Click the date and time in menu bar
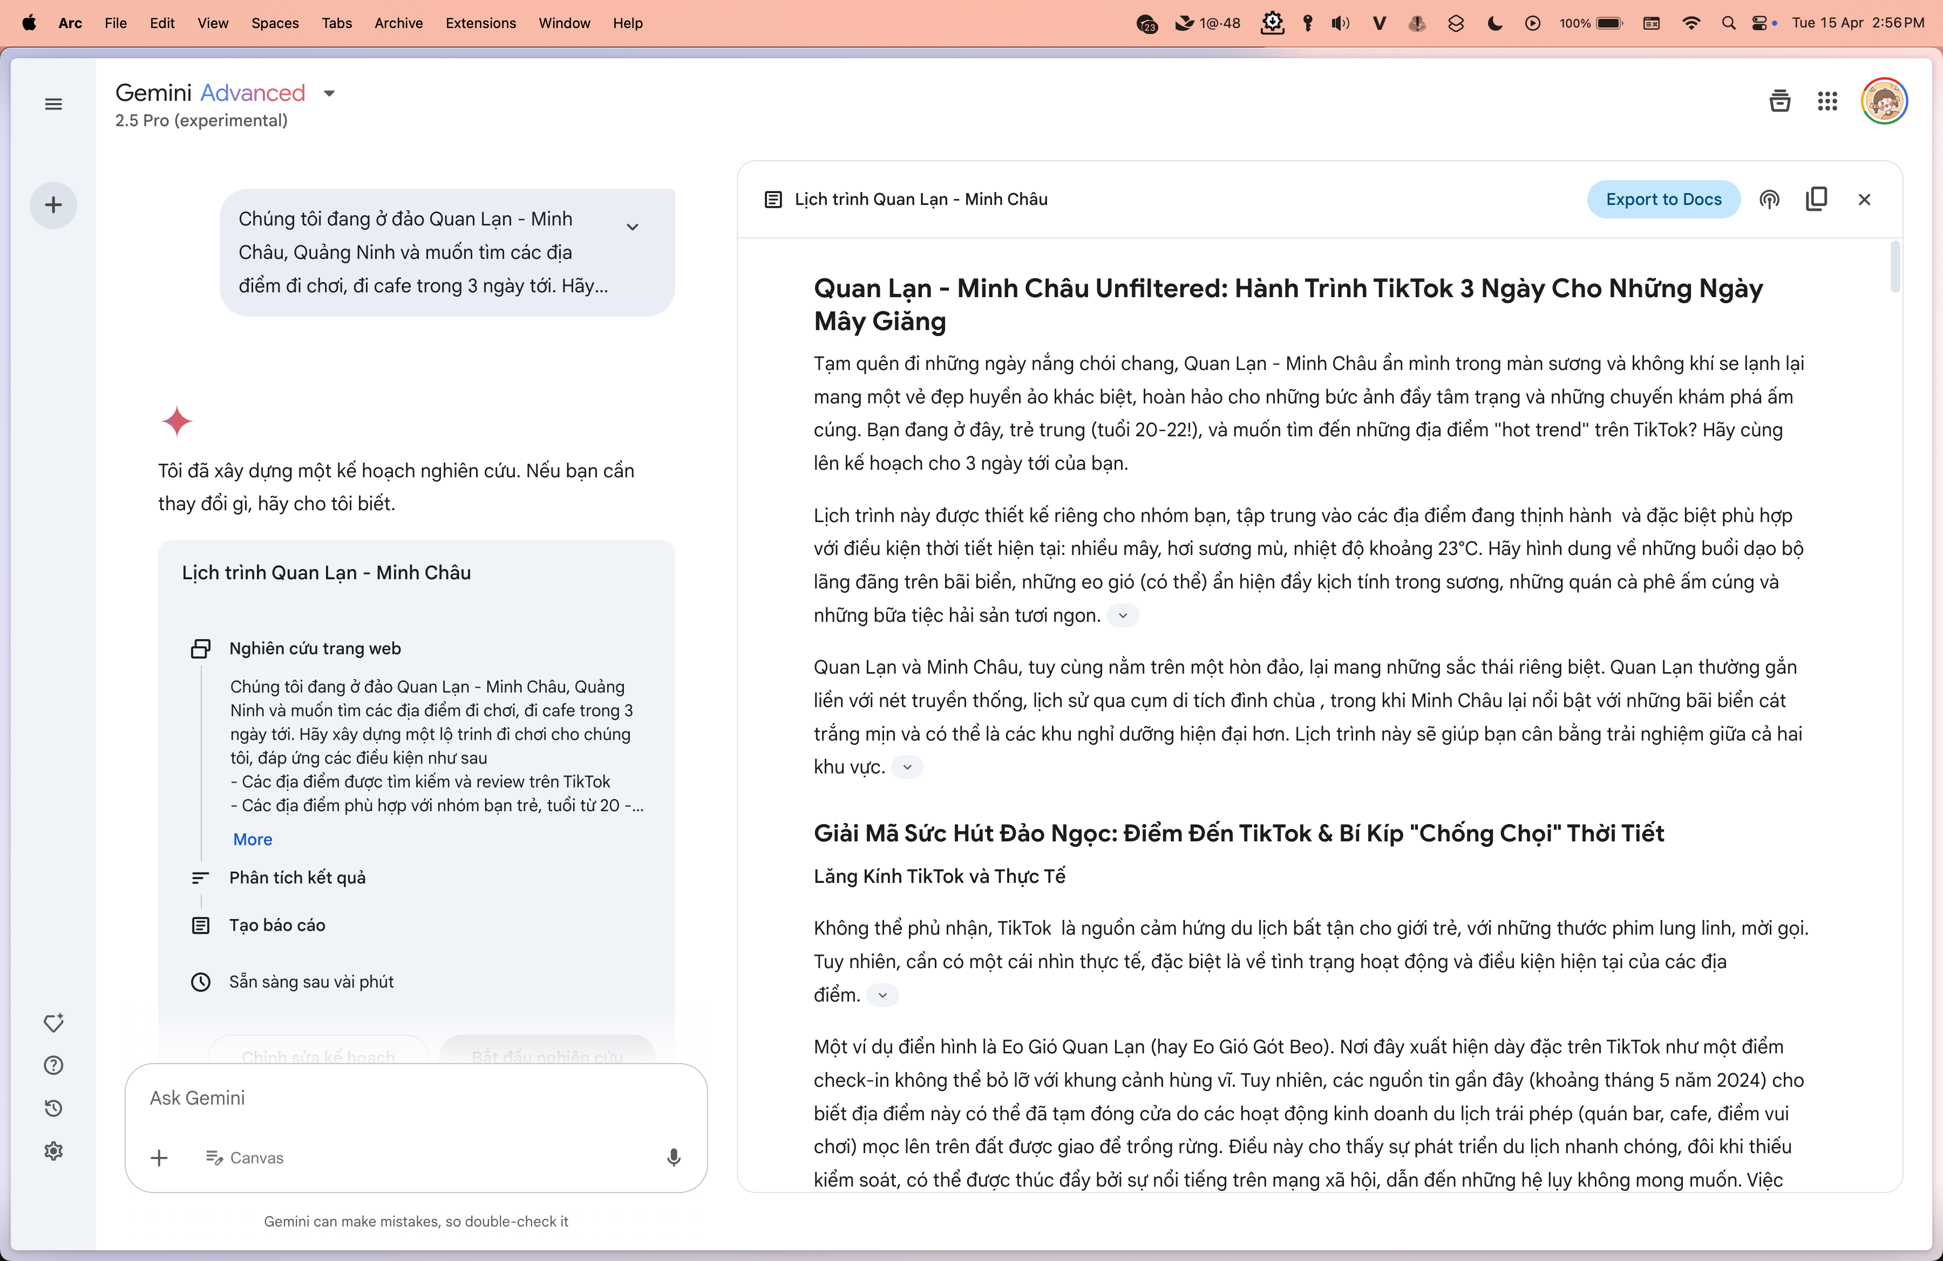This screenshot has width=1943, height=1261. [x=1858, y=23]
